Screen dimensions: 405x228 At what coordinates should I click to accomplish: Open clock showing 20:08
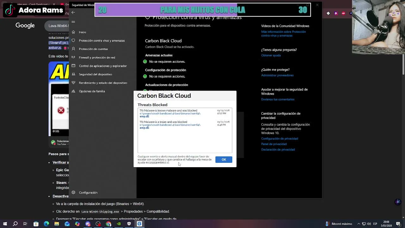tap(386, 224)
